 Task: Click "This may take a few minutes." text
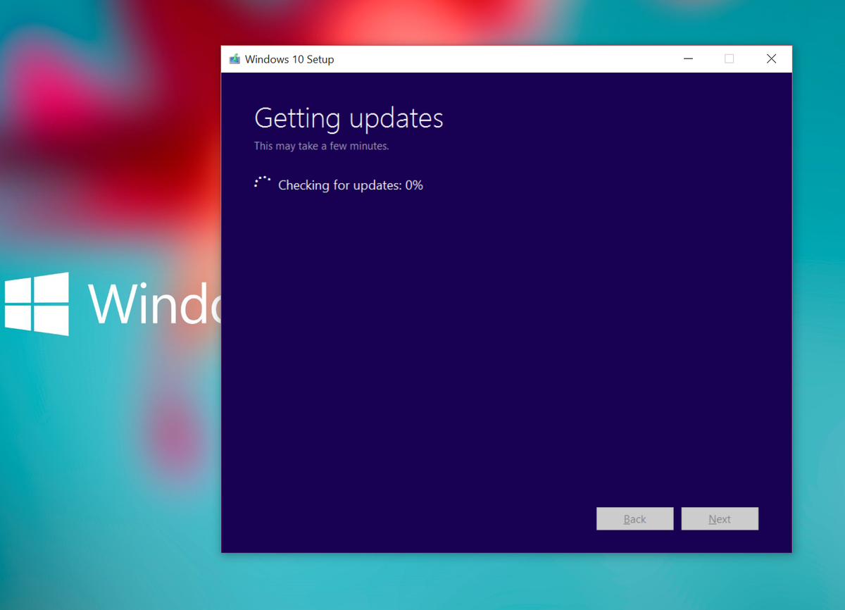tap(321, 147)
